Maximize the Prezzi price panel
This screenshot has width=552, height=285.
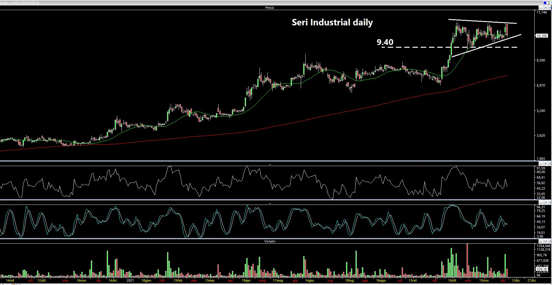click(546, 8)
